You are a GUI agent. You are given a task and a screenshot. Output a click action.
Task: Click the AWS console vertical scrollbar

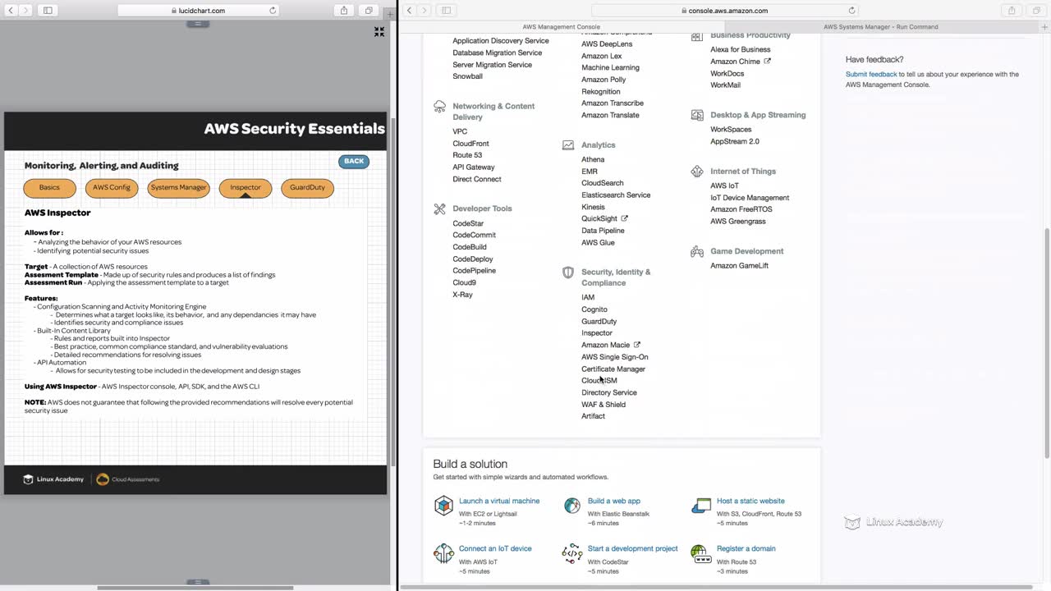(x=1047, y=343)
